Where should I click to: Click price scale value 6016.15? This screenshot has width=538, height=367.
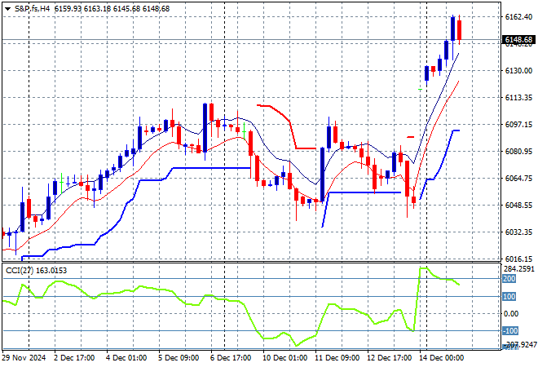pyautogui.click(x=518, y=259)
